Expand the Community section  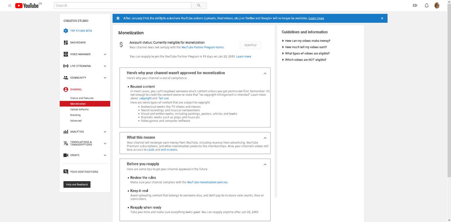coord(105,78)
